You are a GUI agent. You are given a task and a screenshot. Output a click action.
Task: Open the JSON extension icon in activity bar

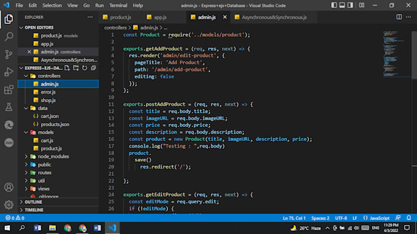[9, 143]
